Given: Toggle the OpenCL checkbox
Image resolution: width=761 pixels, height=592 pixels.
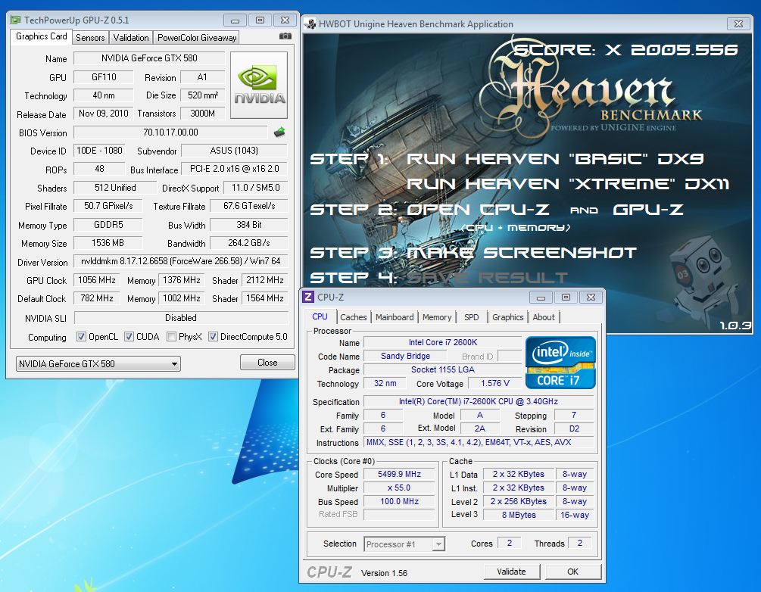Looking at the screenshot, I should tap(82, 337).
